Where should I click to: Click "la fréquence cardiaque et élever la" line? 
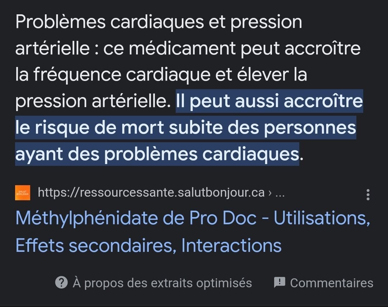point(161,75)
